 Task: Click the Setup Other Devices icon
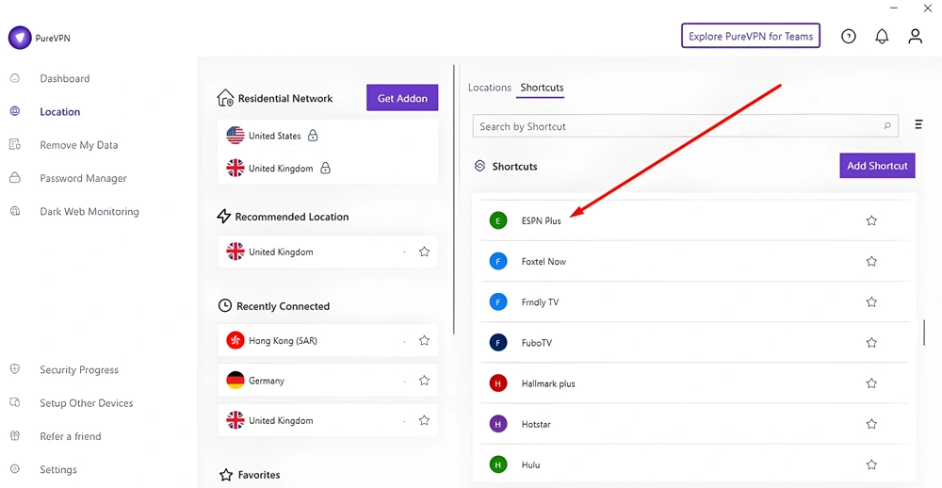(15, 402)
